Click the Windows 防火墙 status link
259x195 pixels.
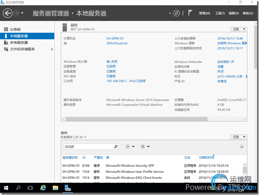coord(112,62)
